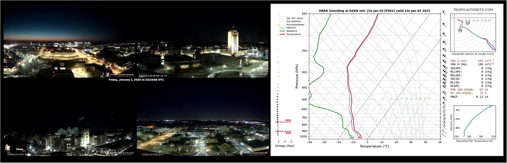Screen dimensions: 507x163
Task: Click the Northern Illinois University logo on the sunset webcam
Action: [119, 75]
